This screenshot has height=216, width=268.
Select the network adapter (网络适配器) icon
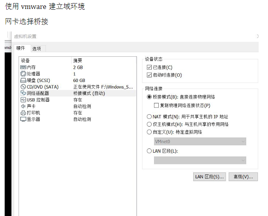click(23, 93)
